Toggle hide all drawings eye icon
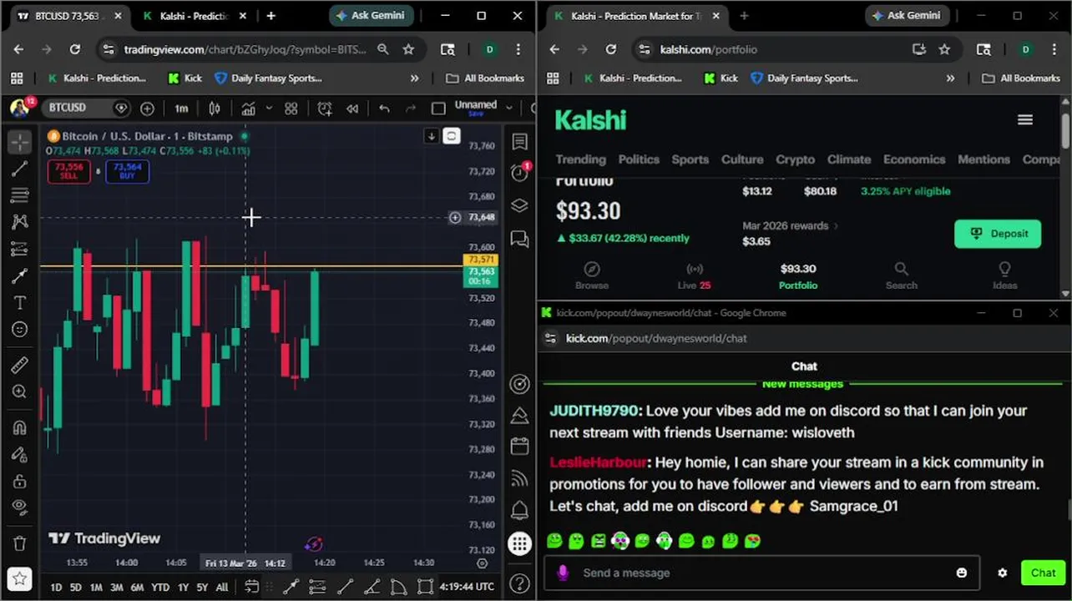Viewport: 1072px width, 601px height. [20, 507]
